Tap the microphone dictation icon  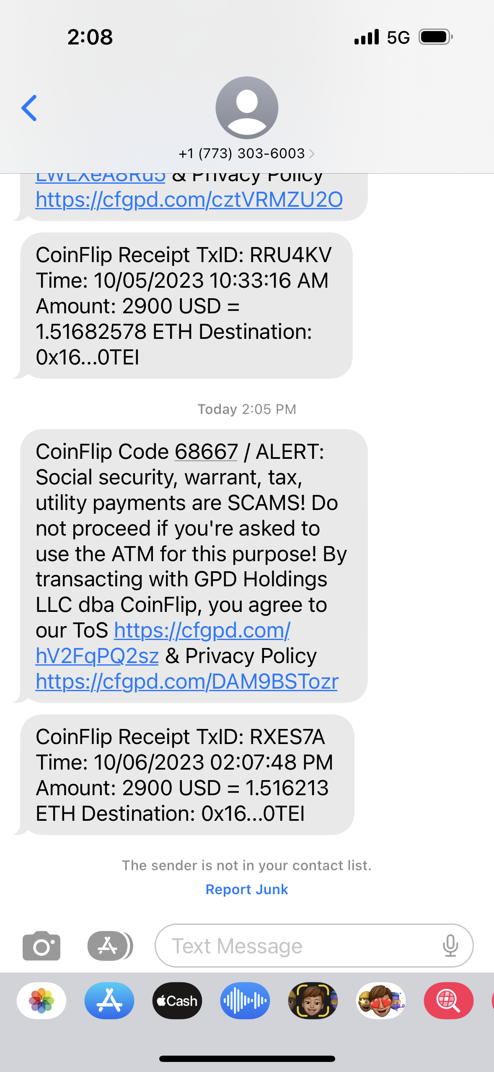click(450, 946)
